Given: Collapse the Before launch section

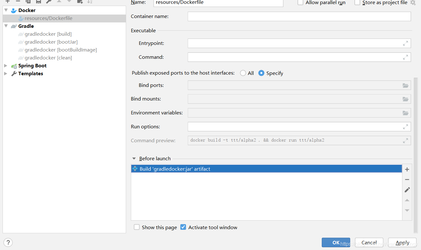Looking at the screenshot, I should point(134,159).
